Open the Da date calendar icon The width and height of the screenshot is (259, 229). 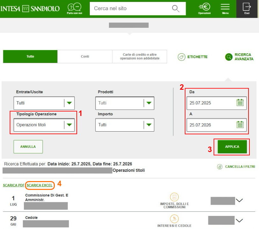click(240, 103)
